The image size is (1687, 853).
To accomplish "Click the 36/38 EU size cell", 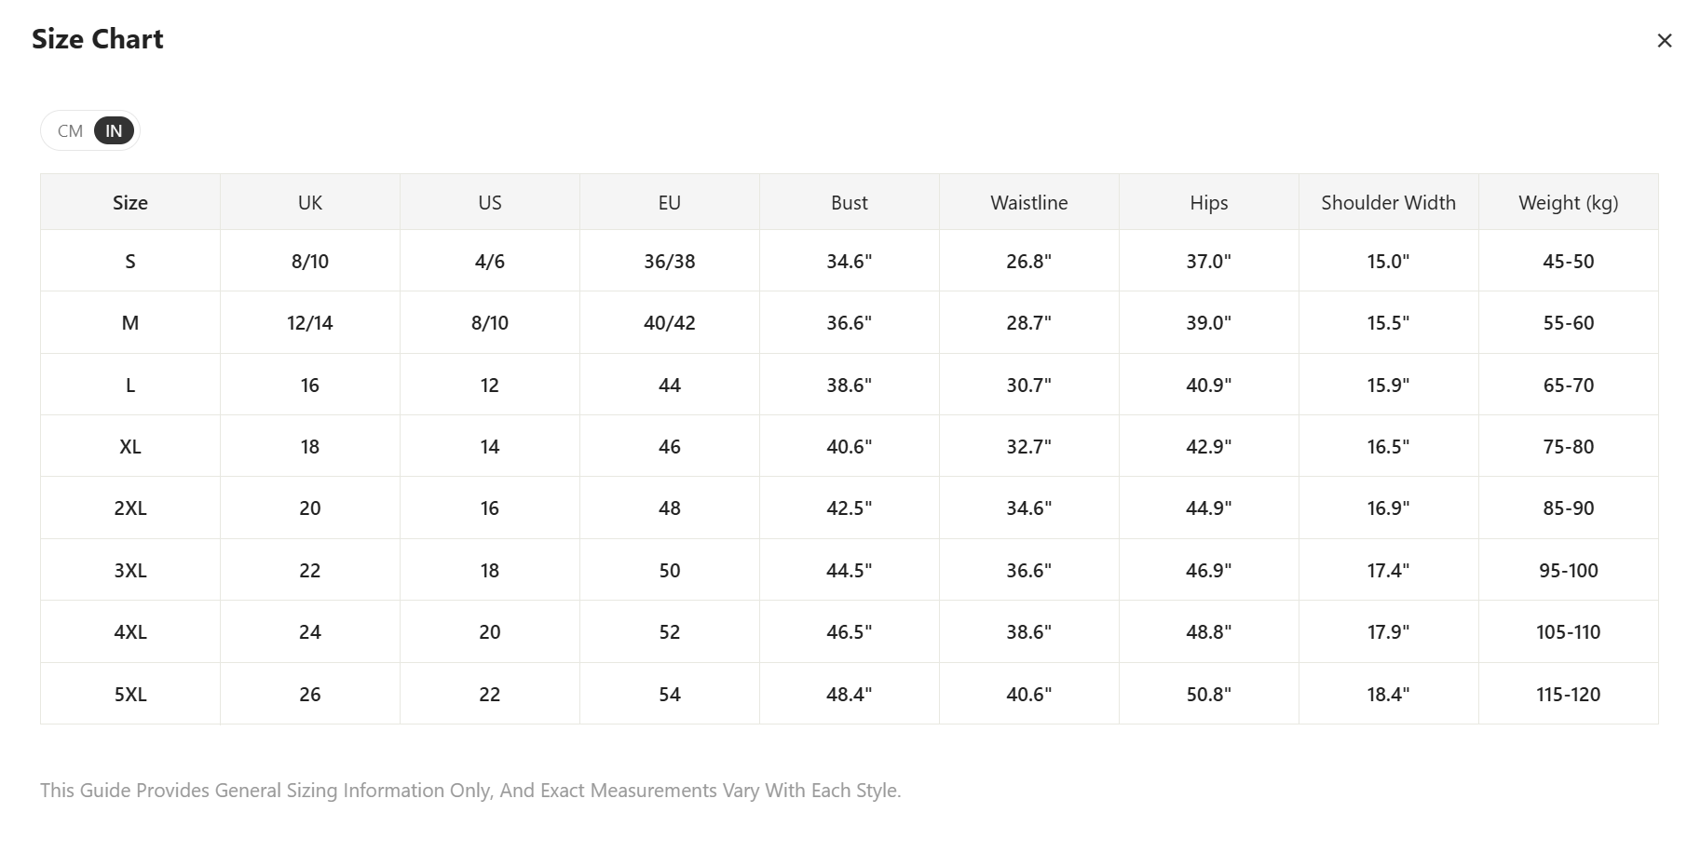I will (x=669, y=262).
